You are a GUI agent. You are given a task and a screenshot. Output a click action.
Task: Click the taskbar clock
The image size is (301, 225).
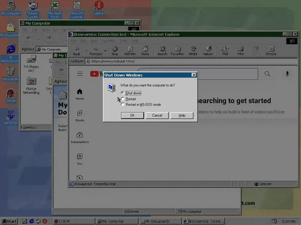pos(289,221)
